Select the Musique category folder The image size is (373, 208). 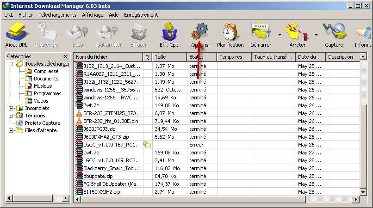38,86
